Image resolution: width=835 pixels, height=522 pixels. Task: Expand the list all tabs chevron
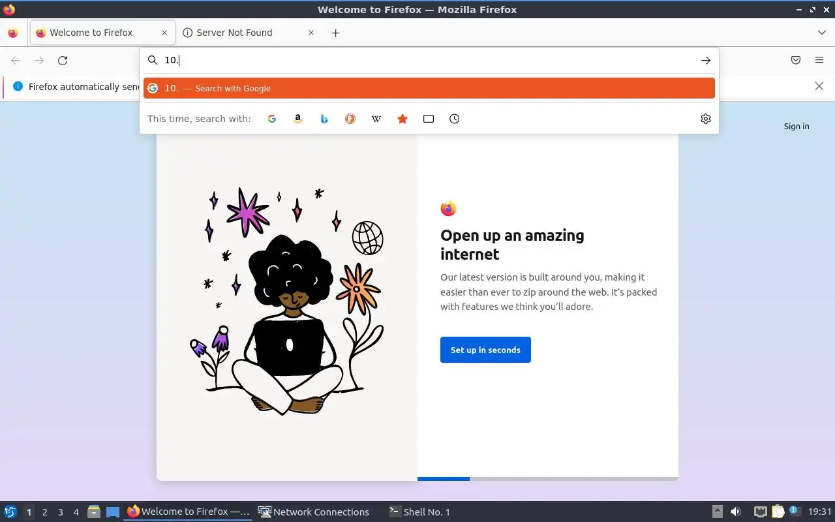pos(821,33)
